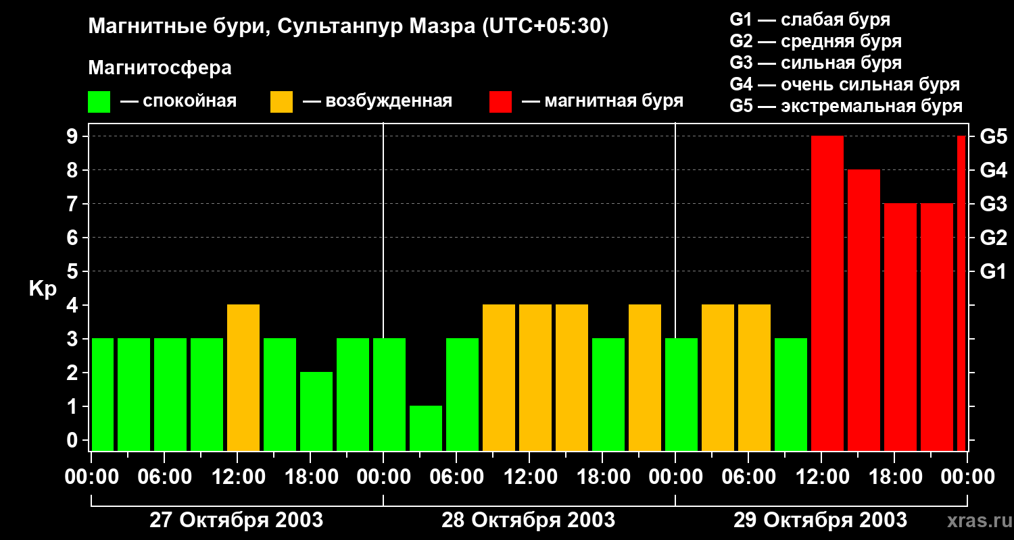The height and width of the screenshot is (540, 1014).
Task: Select the red Kp 7 bar above 18:00 on 29 October
Action: [900, 327]
